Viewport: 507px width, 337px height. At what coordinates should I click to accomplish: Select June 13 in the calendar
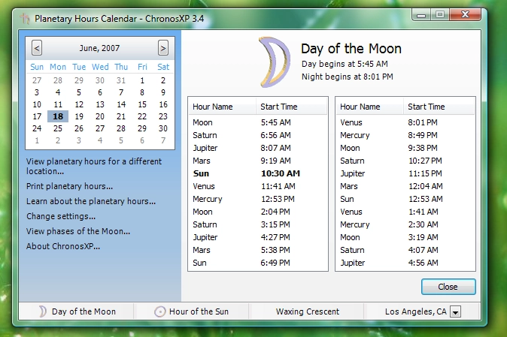click(x=100, y=104)
